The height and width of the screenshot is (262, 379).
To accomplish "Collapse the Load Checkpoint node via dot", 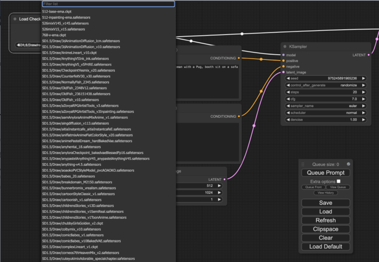I will pyautogui.click(x=15, y=19).
